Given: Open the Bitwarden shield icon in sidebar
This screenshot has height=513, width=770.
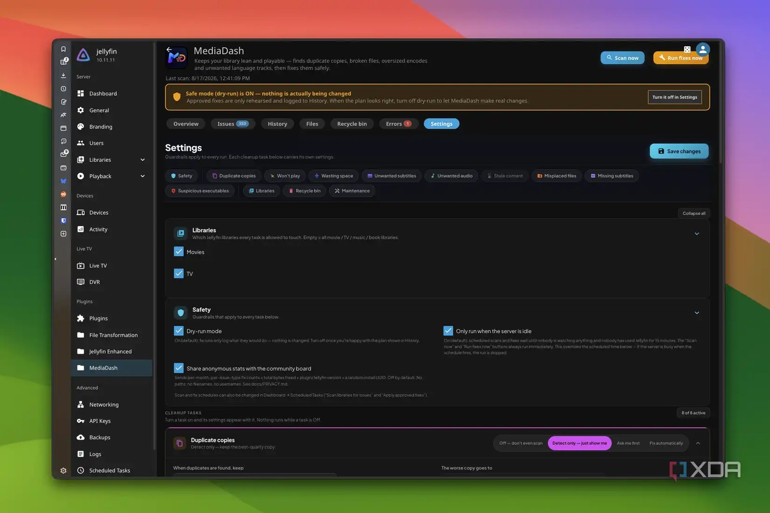Looking at the screenshot, I should [63, 220].
